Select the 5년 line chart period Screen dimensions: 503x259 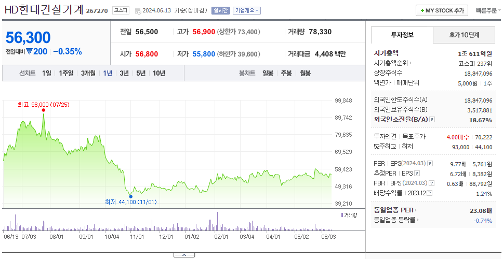click(x=141, y=73)
